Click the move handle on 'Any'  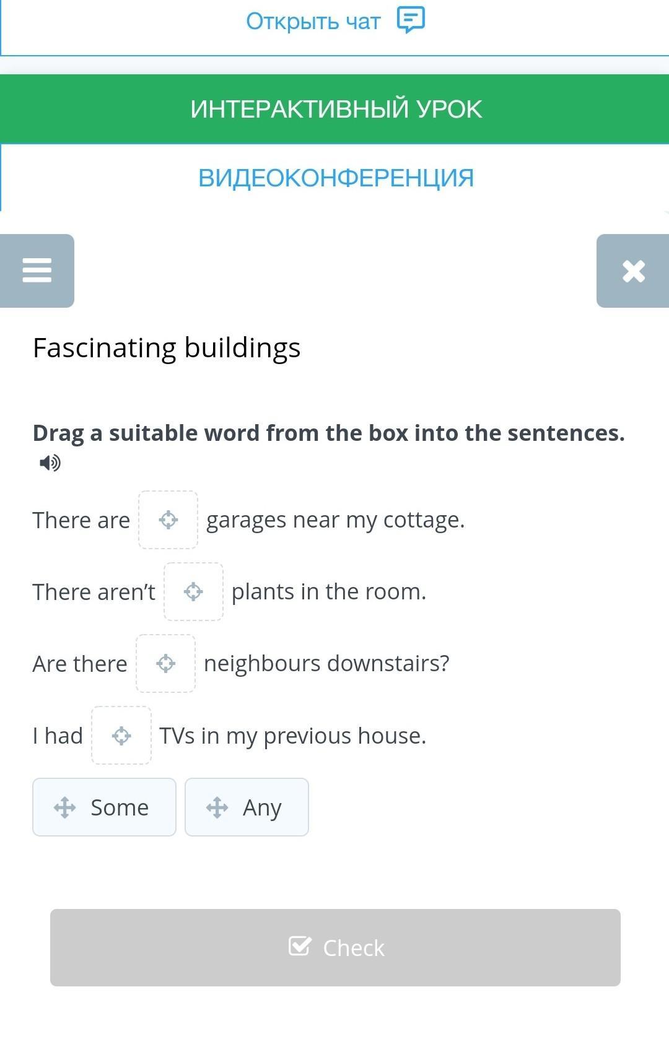(217, 807)
